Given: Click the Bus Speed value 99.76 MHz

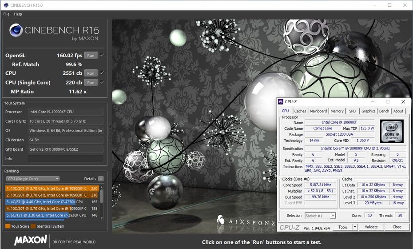Looking at the screenshot, I should pos(320,197).
